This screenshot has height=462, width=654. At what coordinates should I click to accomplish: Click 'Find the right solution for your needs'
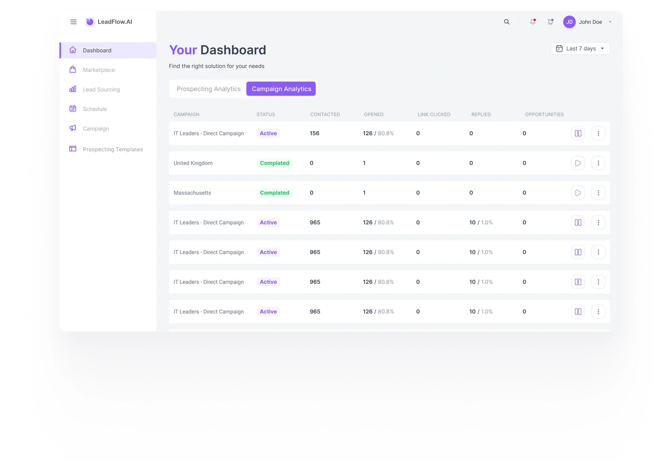tap(217, 66)
